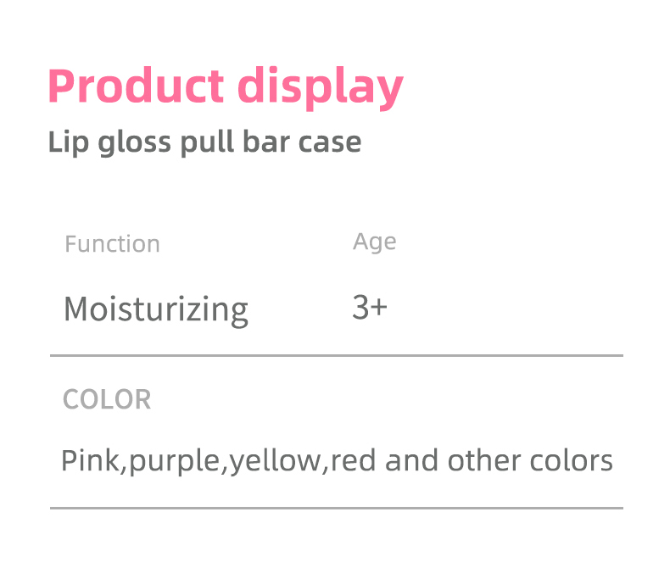Click divider line below Moisturizing row
The image size is (670, 562).
pyautogui.click(x=336, y=356)
